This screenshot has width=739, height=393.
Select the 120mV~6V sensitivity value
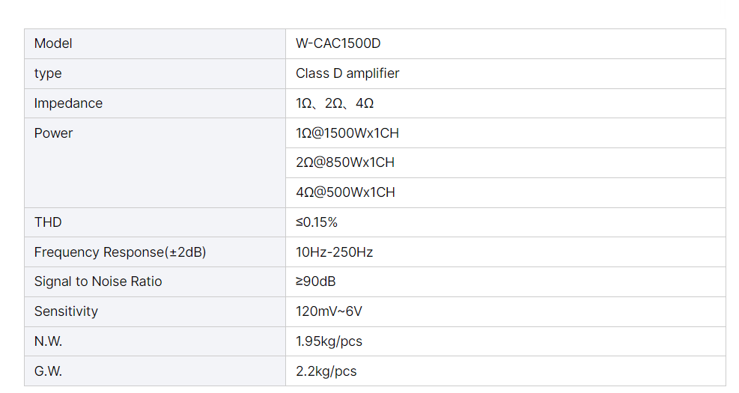[329, 311]
